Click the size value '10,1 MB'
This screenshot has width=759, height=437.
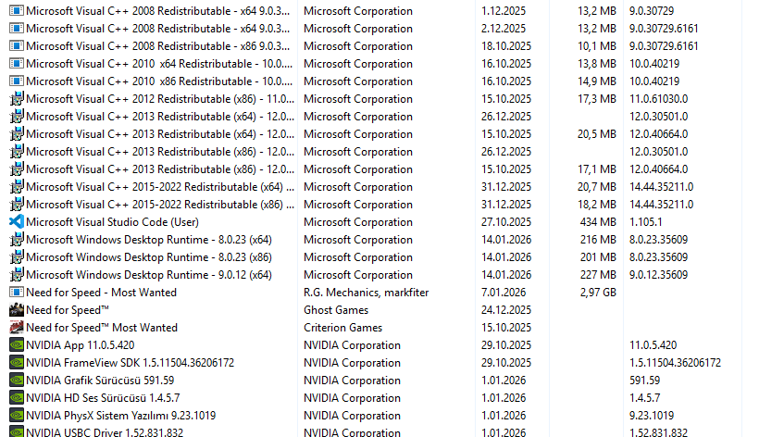[597, 46]
